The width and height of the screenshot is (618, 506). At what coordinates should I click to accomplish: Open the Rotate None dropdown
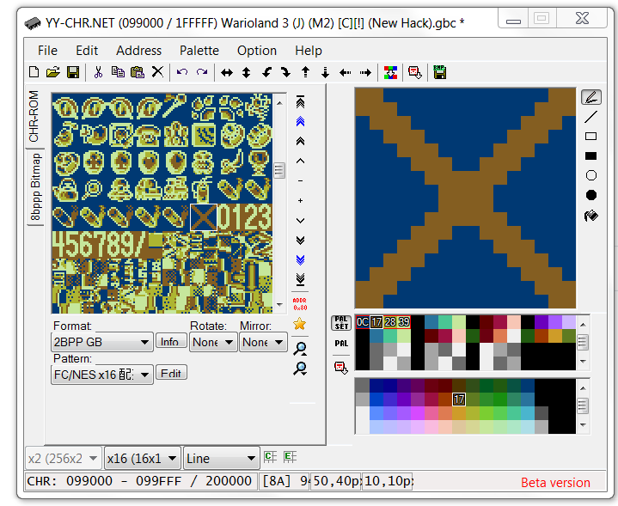click(x=213, y=342)
